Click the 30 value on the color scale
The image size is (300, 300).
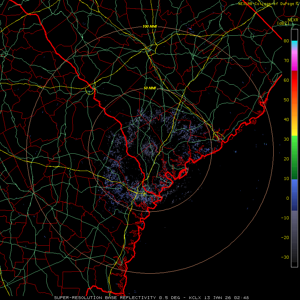coord(286,139)
